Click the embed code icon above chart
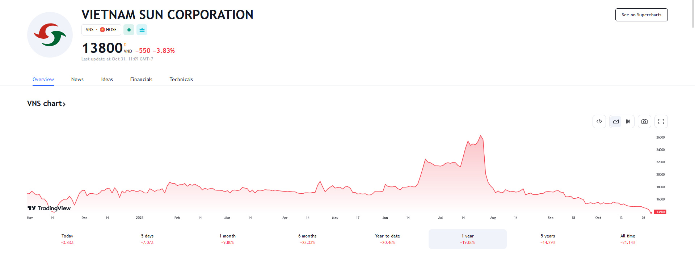695x261 pixels. pos(599,122)
